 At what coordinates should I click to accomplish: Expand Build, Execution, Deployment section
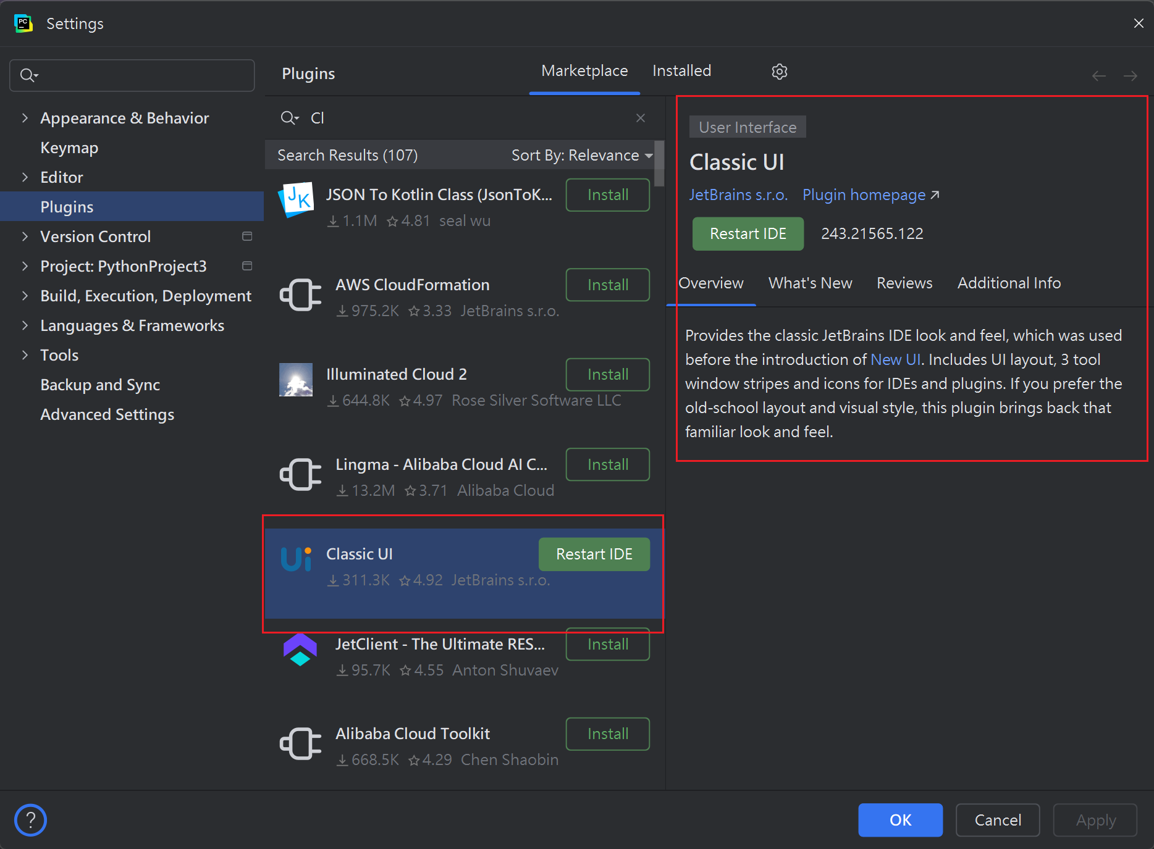tap(25, 296)
